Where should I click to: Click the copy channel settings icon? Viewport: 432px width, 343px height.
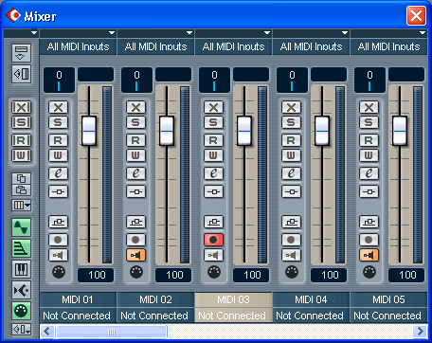pos(21,178)
